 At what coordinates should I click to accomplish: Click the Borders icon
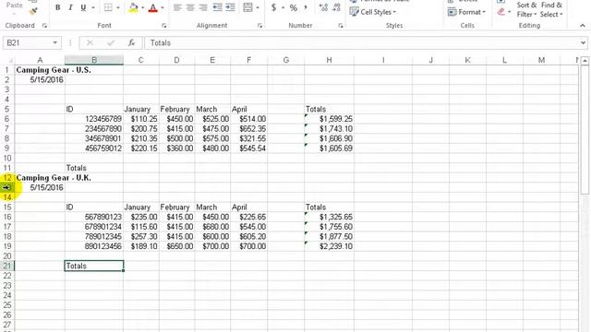click(108, 7)
